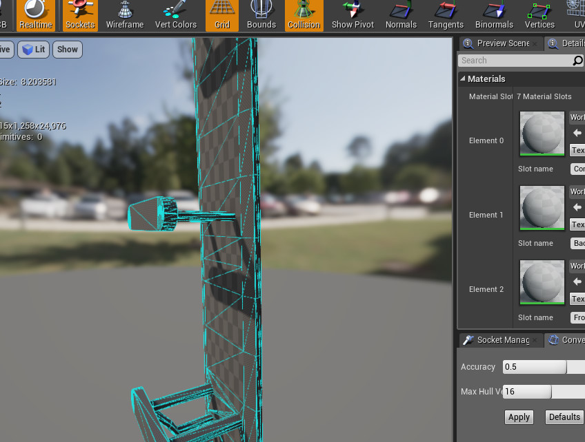Viewport: 585px width, 442px height.
Task: Click the Element 1 material thumbnail
Action: point(542,208)
